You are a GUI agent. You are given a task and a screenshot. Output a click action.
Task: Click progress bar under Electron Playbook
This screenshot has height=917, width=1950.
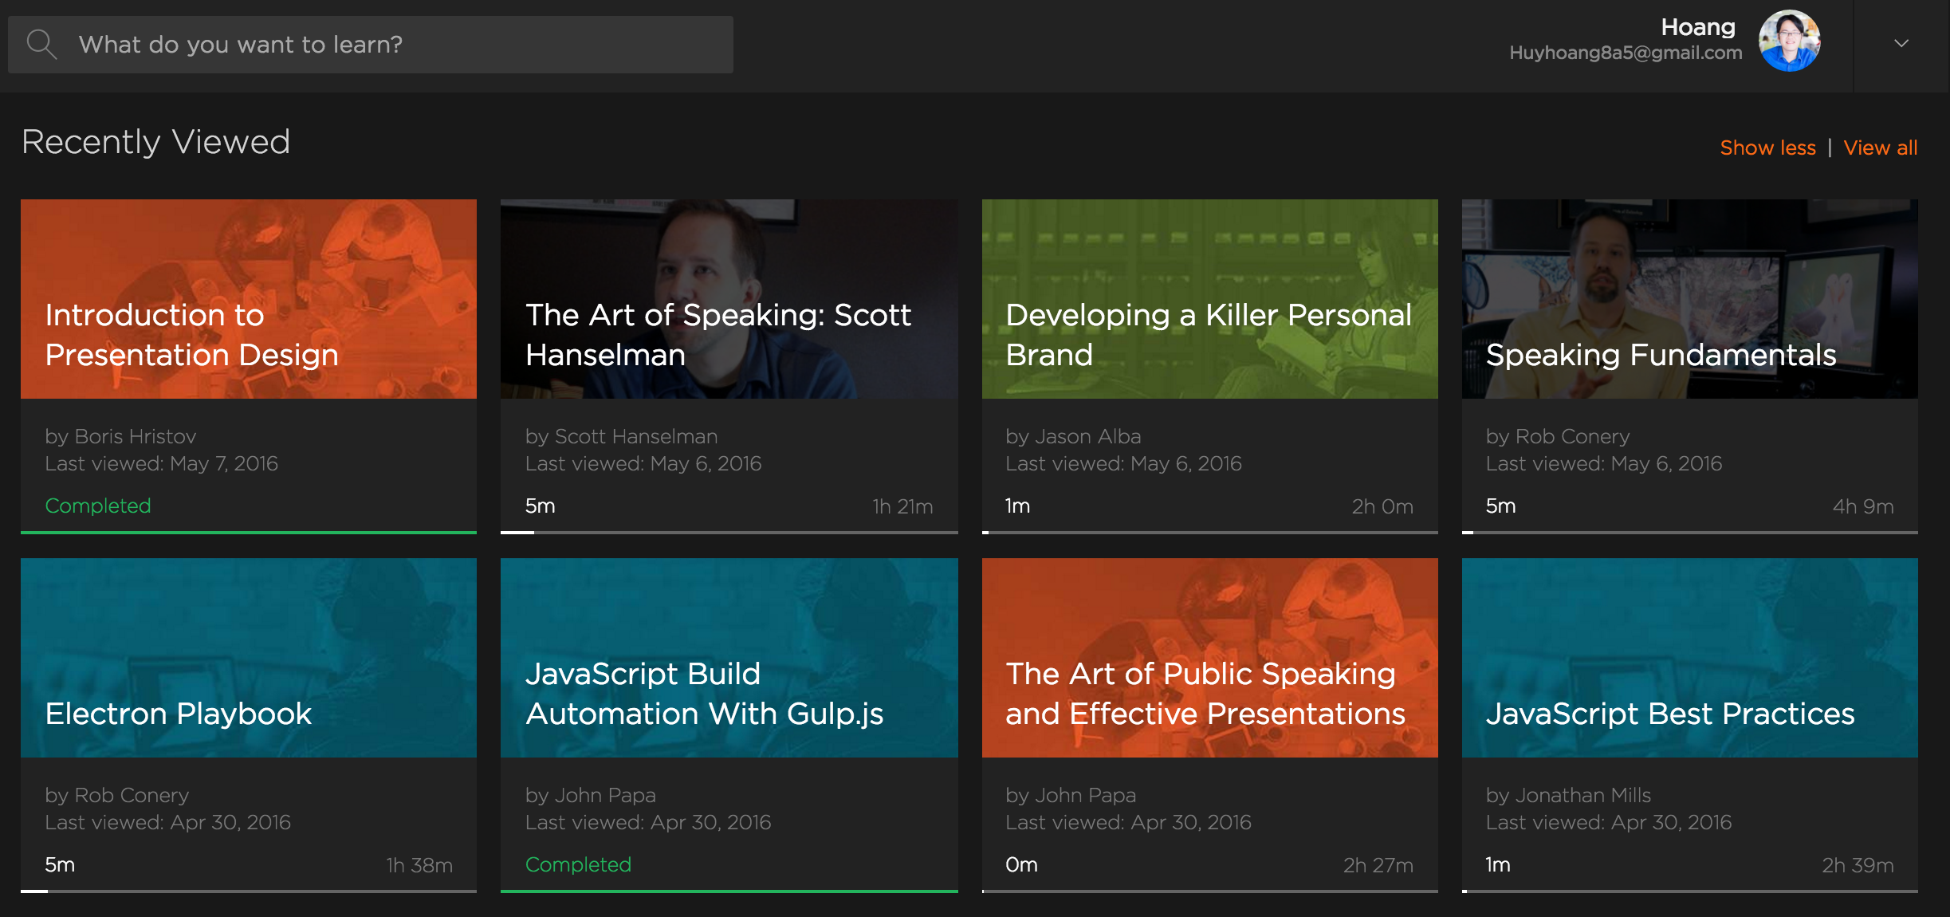pos(249,891)
